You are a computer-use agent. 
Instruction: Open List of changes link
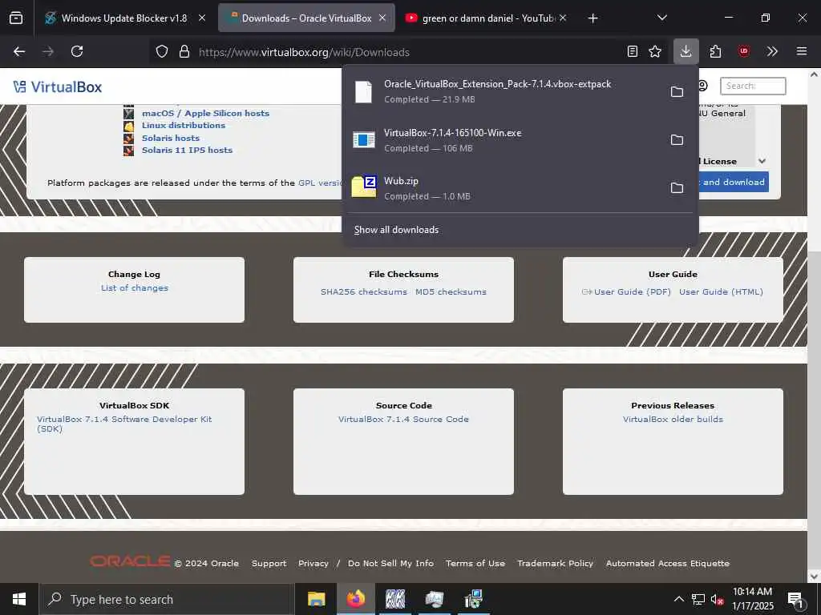click(x=135, y=288)
